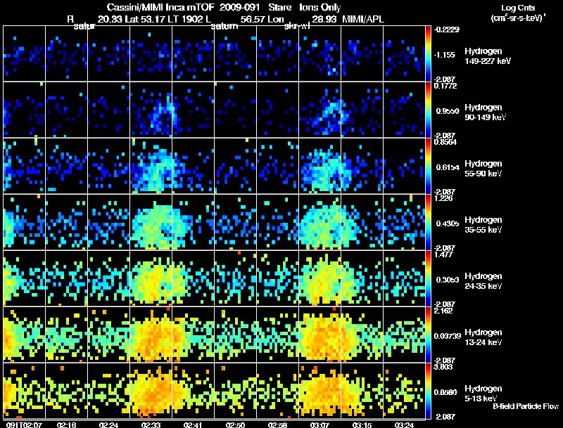The height and width of the screenshot is (428, 563).
Task: Click the 'Hydrogen 55-90 keV' row label
Action: coord(483,169)
